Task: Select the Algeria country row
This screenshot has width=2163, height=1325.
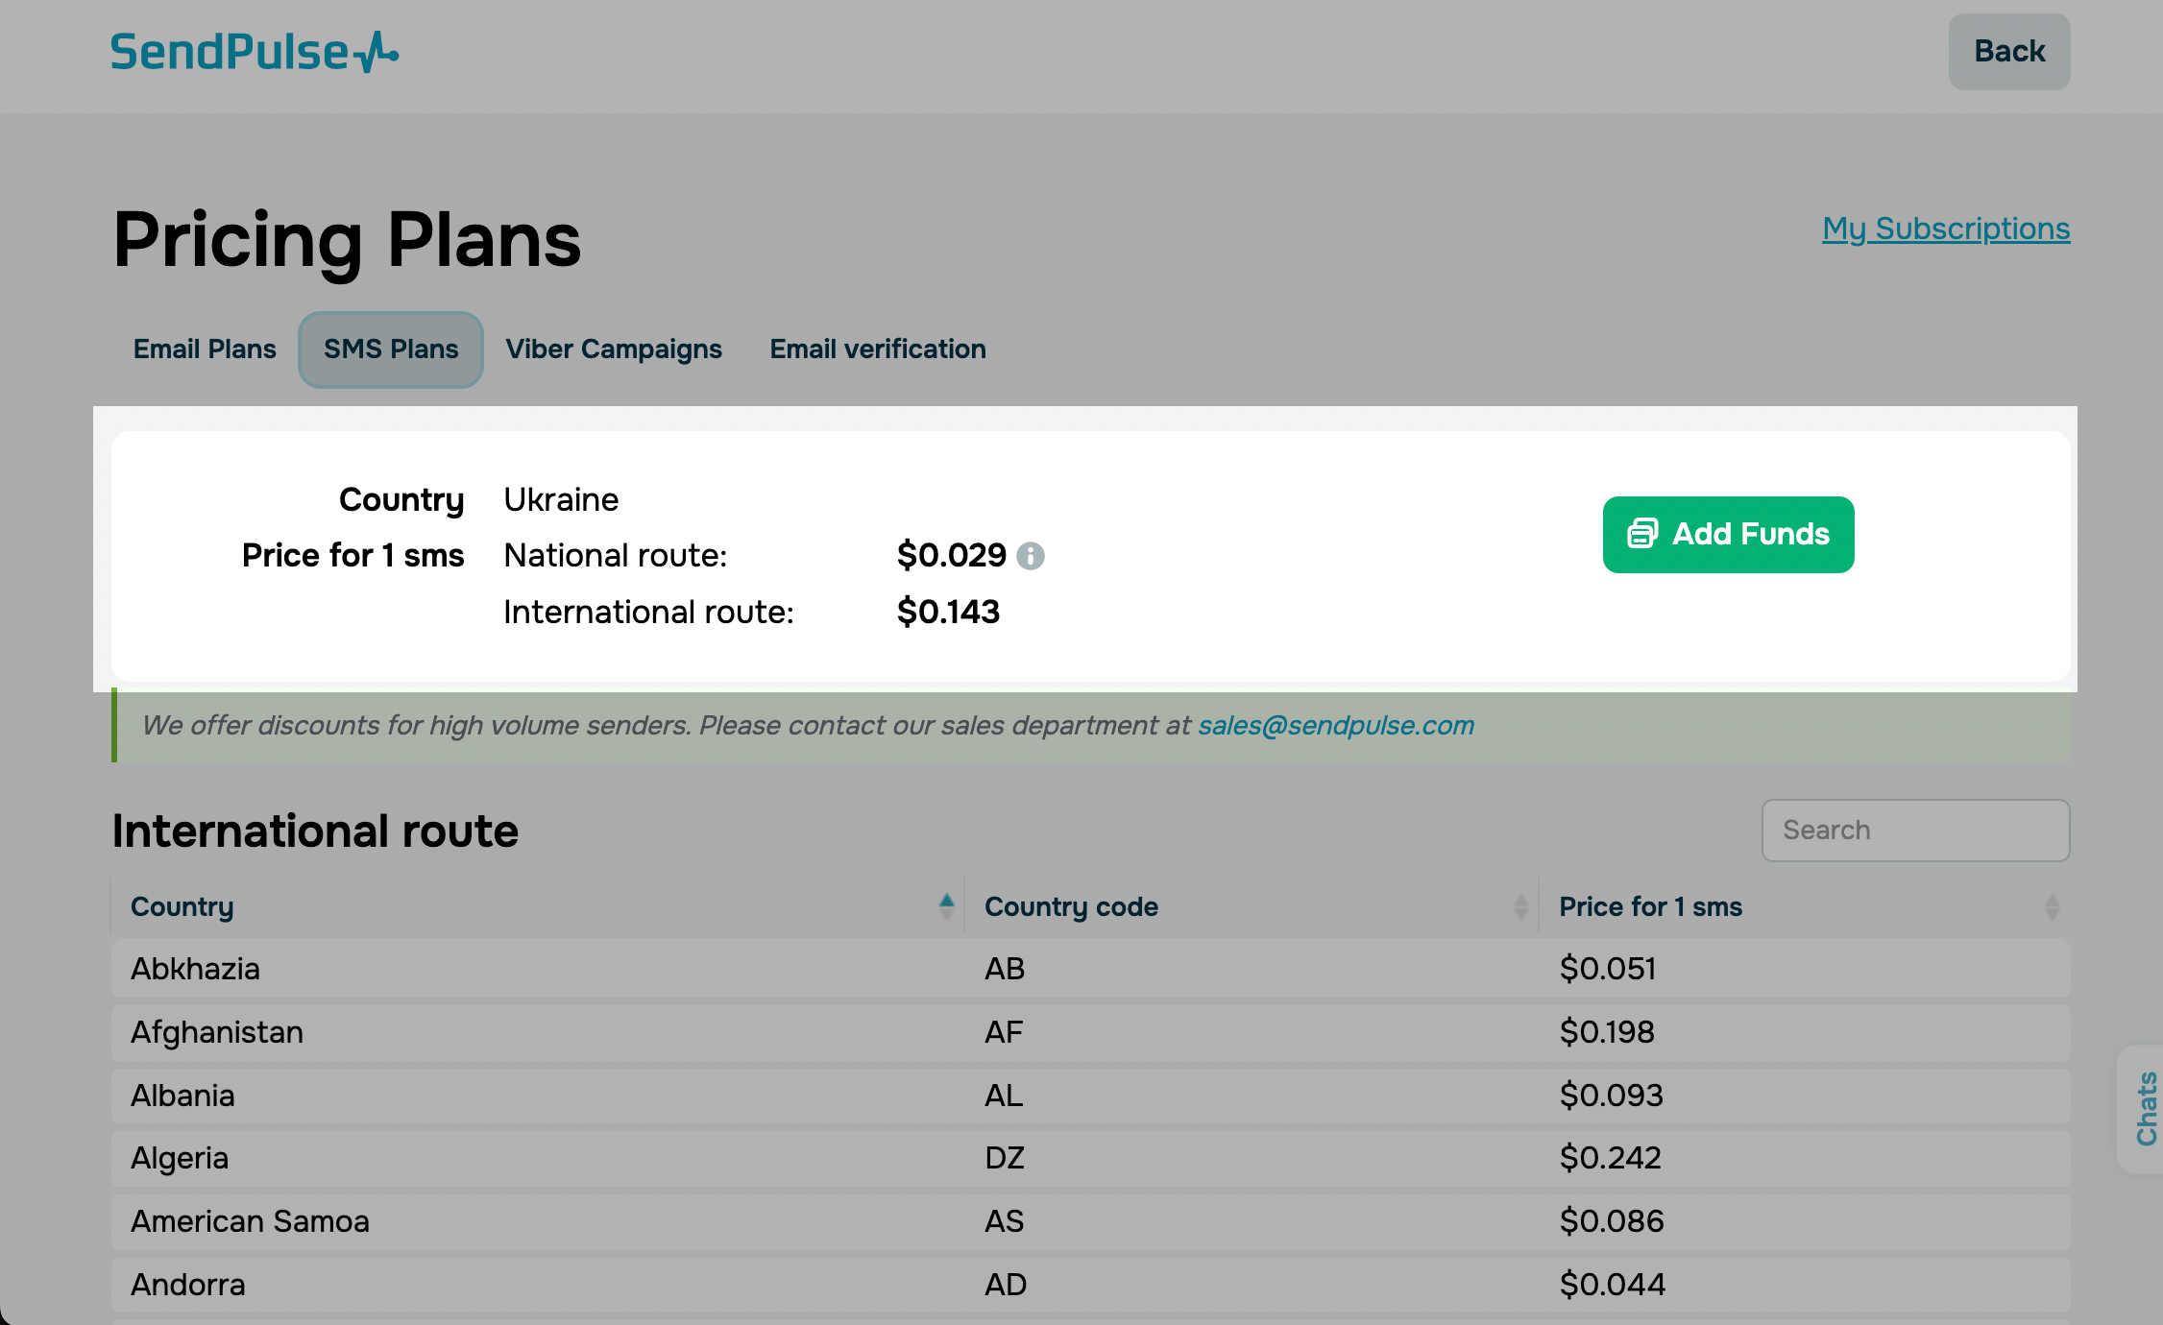Action: pos(180,1158)
